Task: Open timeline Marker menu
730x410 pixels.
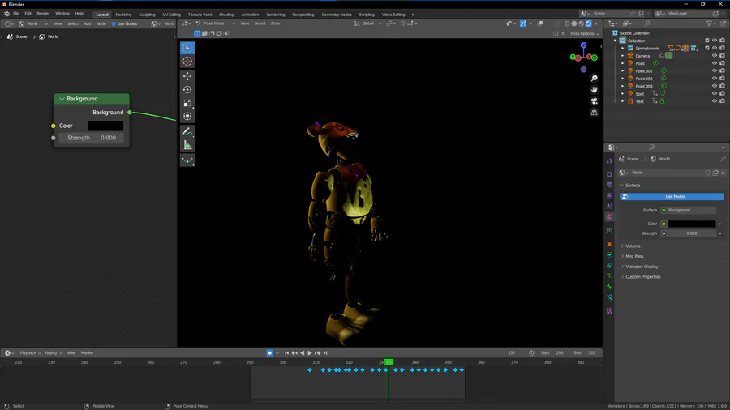Action: pos(87,352)
